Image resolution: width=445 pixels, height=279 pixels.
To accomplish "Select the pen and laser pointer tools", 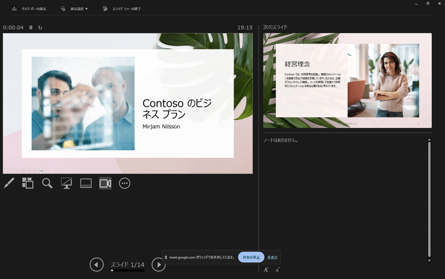I will pos(9,183).
